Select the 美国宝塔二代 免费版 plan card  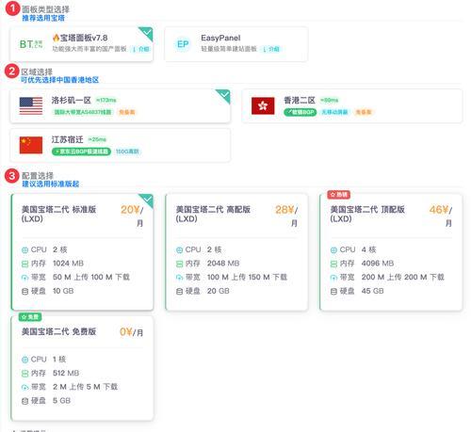[82, 368]
